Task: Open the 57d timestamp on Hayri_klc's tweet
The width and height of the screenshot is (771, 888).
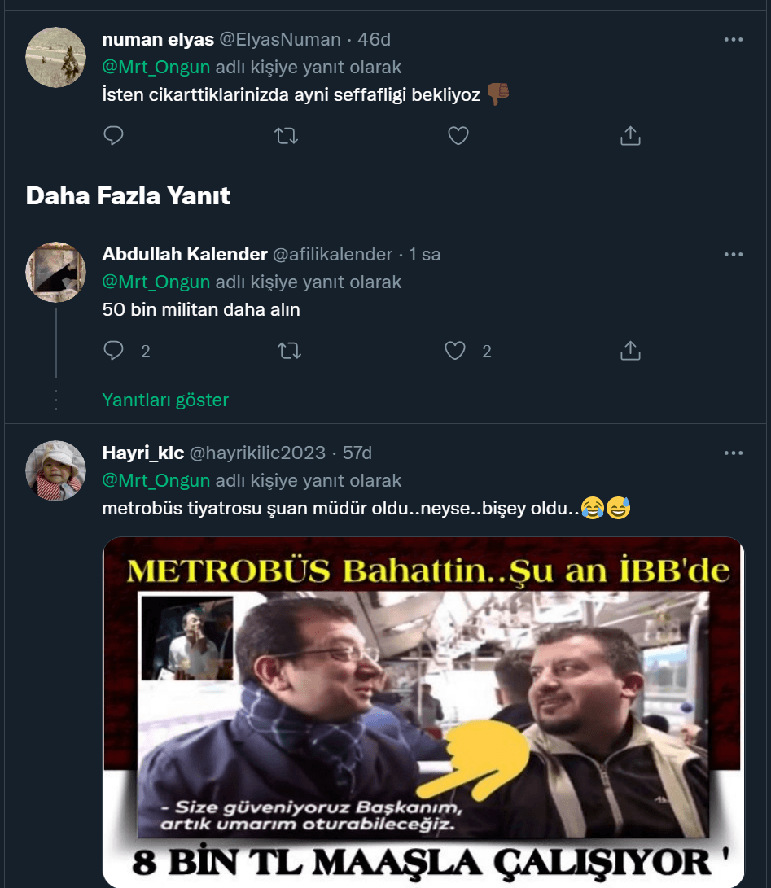Action: pos(357,453)
